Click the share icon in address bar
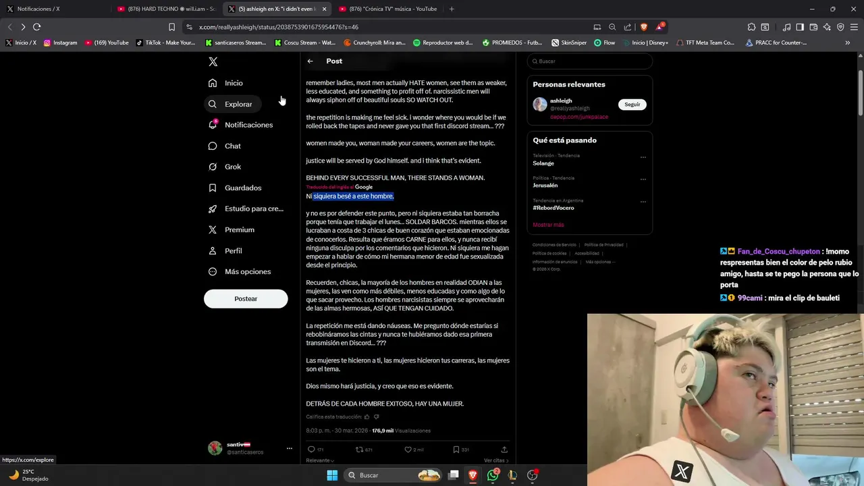The width and height of the screenshot is (864, 486). pyautogui.click(x=628, y=27)
